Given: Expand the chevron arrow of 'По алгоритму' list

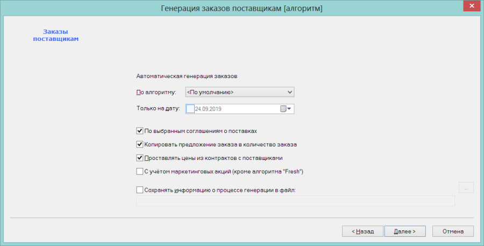Looking at the screenshot, I should tap(289, 92).
